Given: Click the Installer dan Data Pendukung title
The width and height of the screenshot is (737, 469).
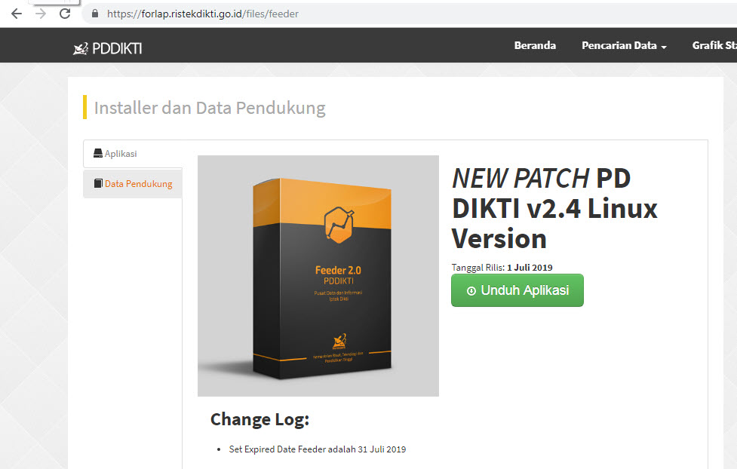Looking at the screenshot, I should point(210,108).
